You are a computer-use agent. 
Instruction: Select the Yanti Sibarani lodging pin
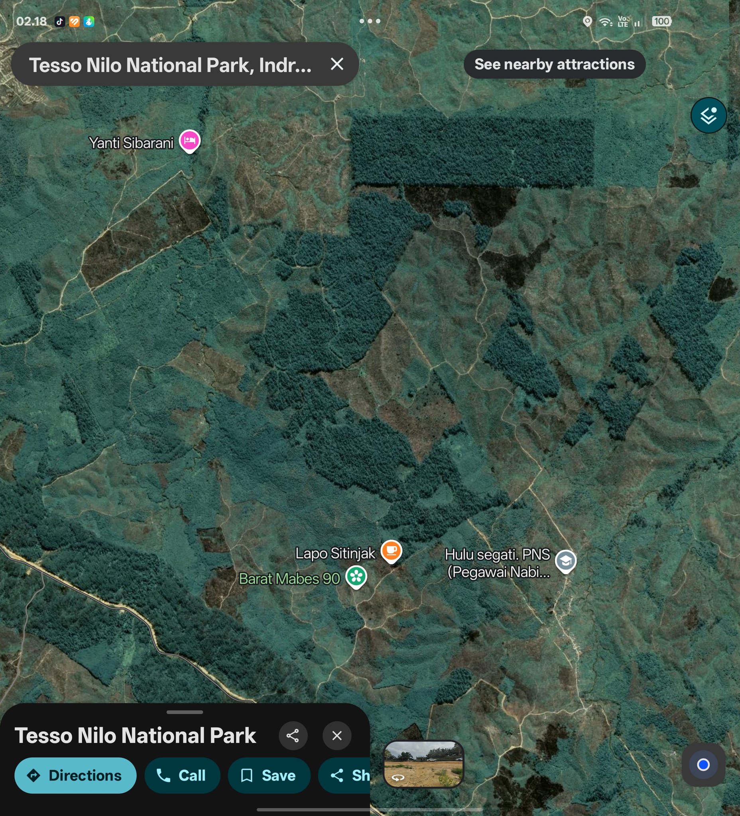(x=189, y=141)
